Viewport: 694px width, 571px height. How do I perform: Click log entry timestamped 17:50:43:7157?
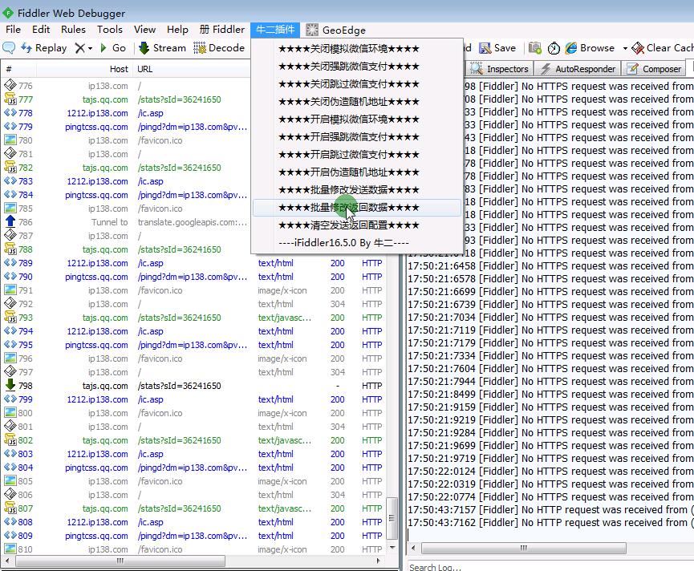pyautogui.click(x=550, y=509)
